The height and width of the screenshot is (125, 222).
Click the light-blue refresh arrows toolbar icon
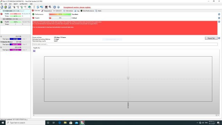pos(38,7)
